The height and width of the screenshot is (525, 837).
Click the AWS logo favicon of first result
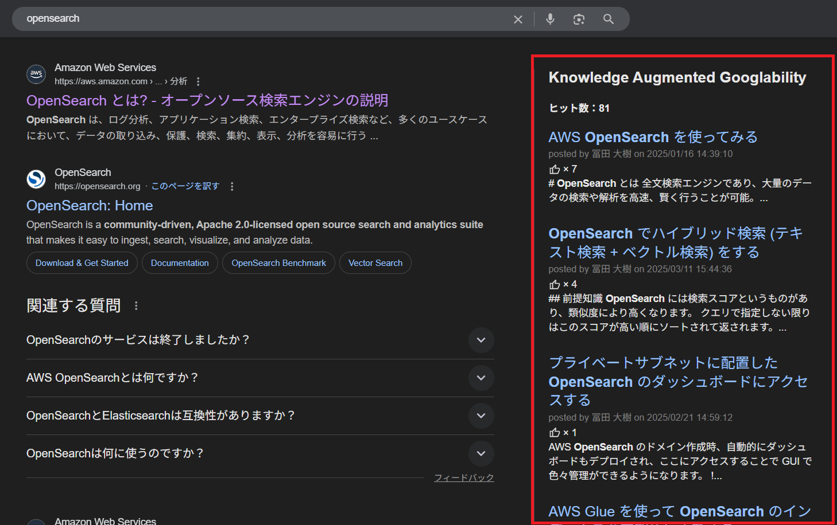[x=36, y=74]
